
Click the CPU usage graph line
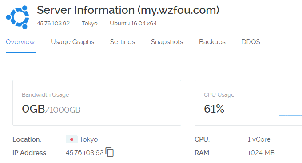pos(290,115)
